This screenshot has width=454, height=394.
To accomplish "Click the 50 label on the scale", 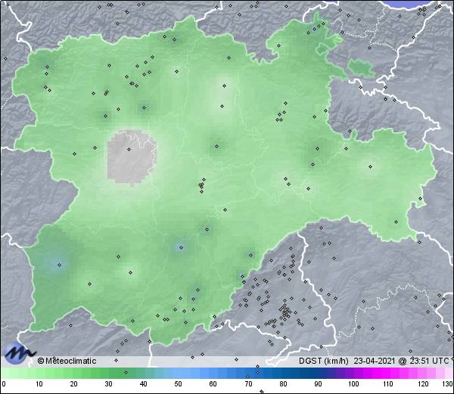I will tap(178, 384).
